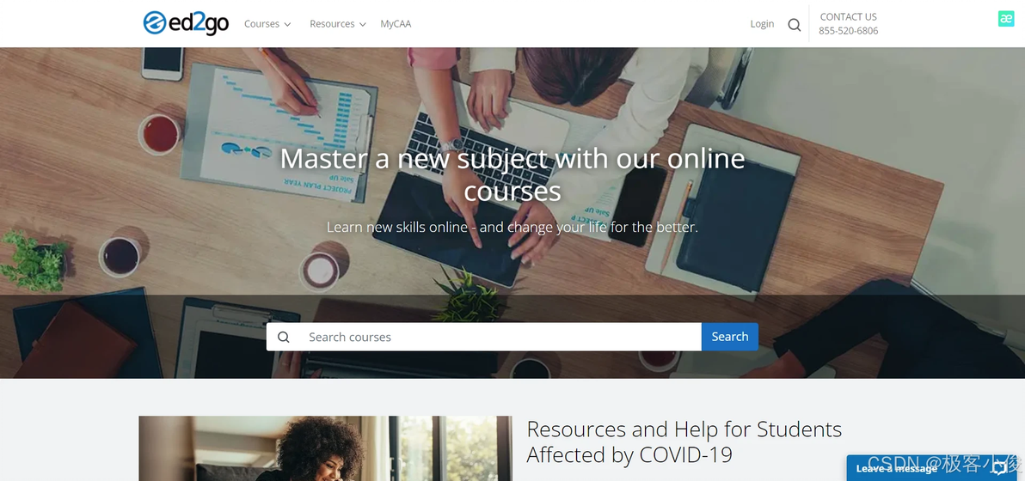1025x481 pixels.
Task: Click the phone number 855-520-6806
Action: click(x=848, y=31)
